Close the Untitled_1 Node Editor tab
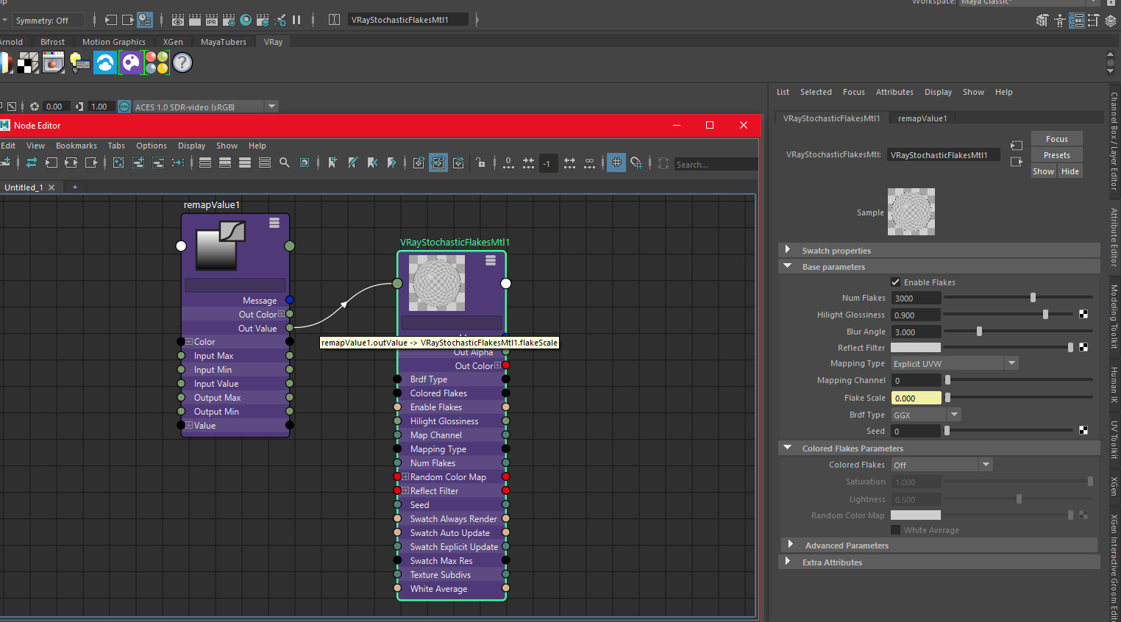1121x622 pixels. 51,187
